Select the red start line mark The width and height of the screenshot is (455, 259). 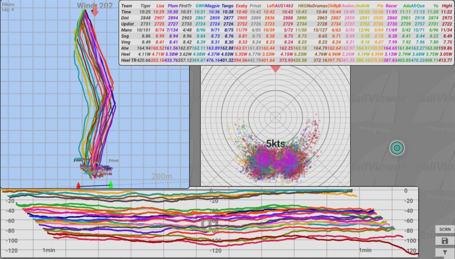[x=78, y=186]
